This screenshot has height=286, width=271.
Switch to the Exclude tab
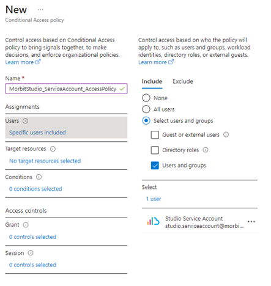click(183, 81)
